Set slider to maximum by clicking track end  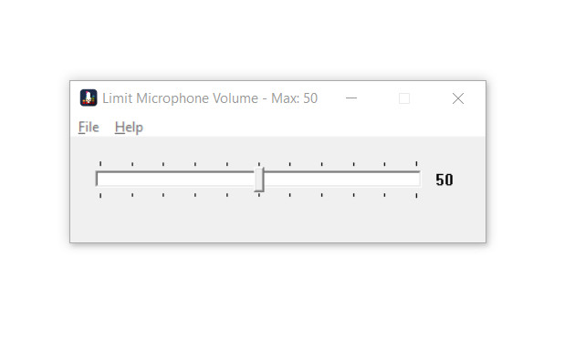418,180
